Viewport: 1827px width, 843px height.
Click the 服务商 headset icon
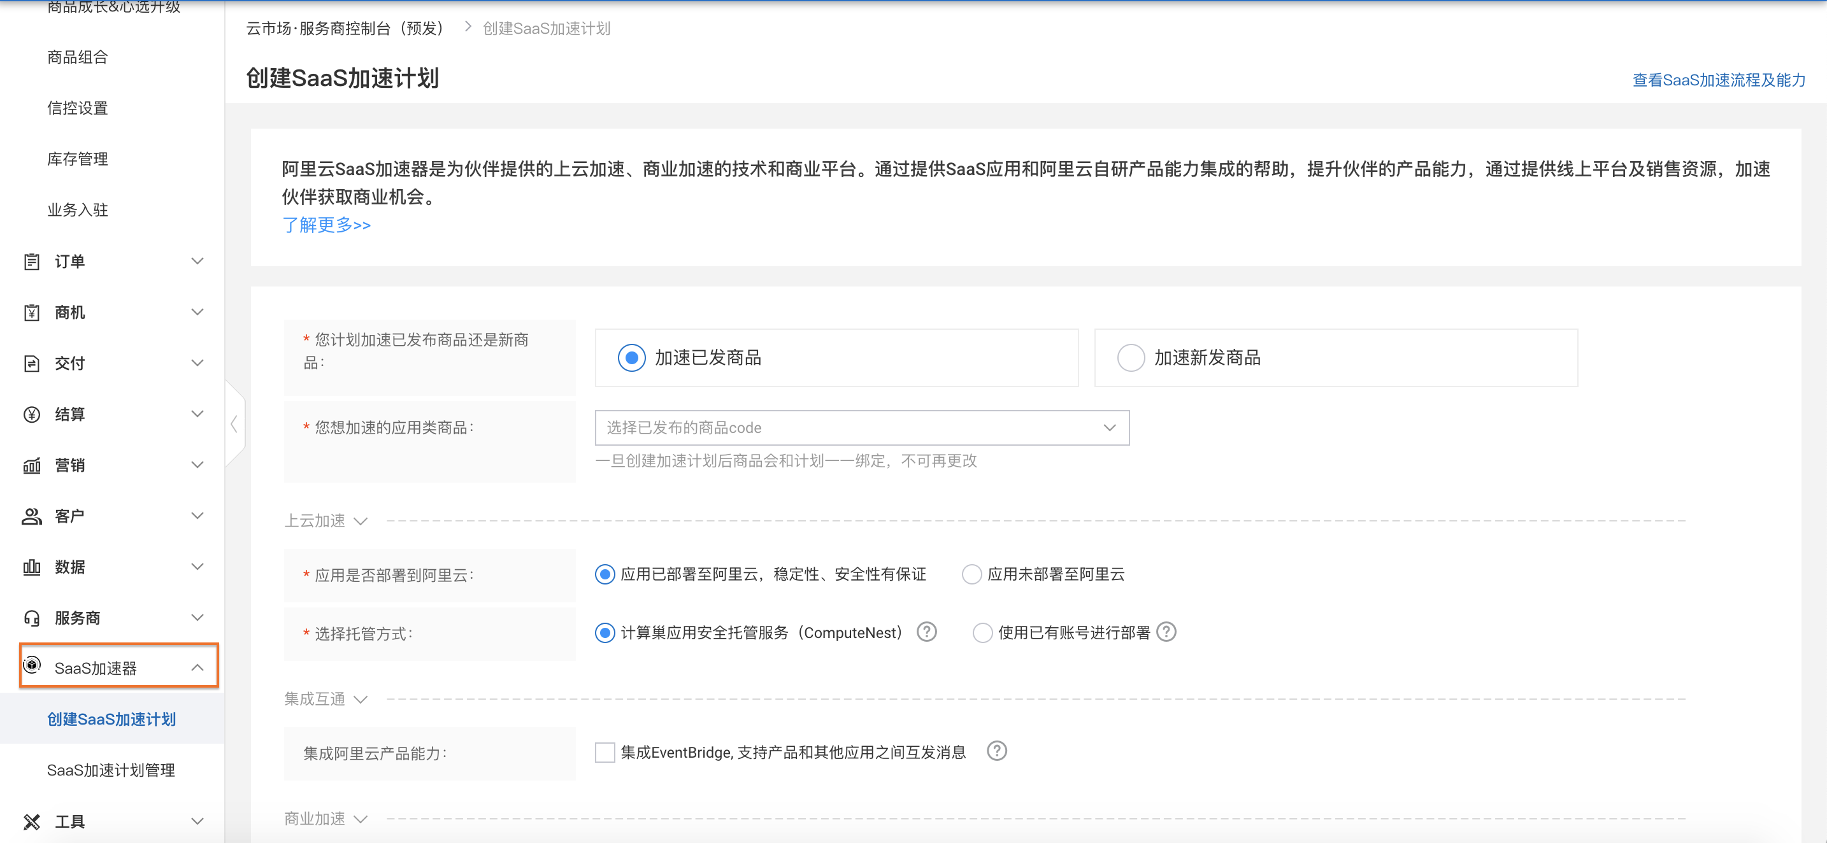tap(32, 618)
